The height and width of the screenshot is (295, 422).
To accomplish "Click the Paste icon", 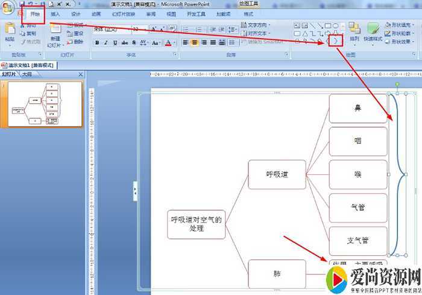I will (x=10, y=33).
